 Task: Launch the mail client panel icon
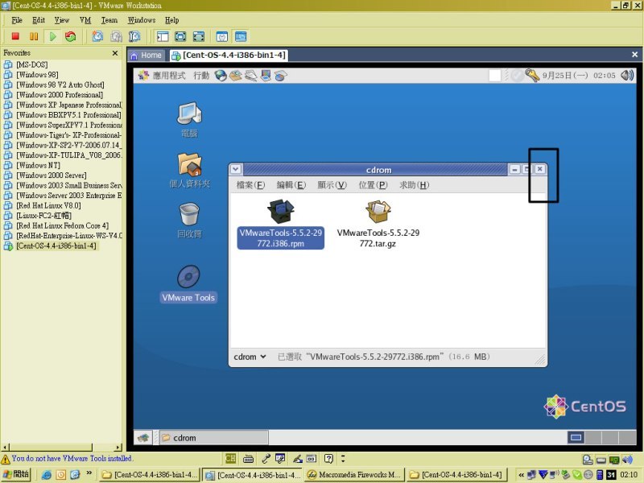[x=236, y=76]
